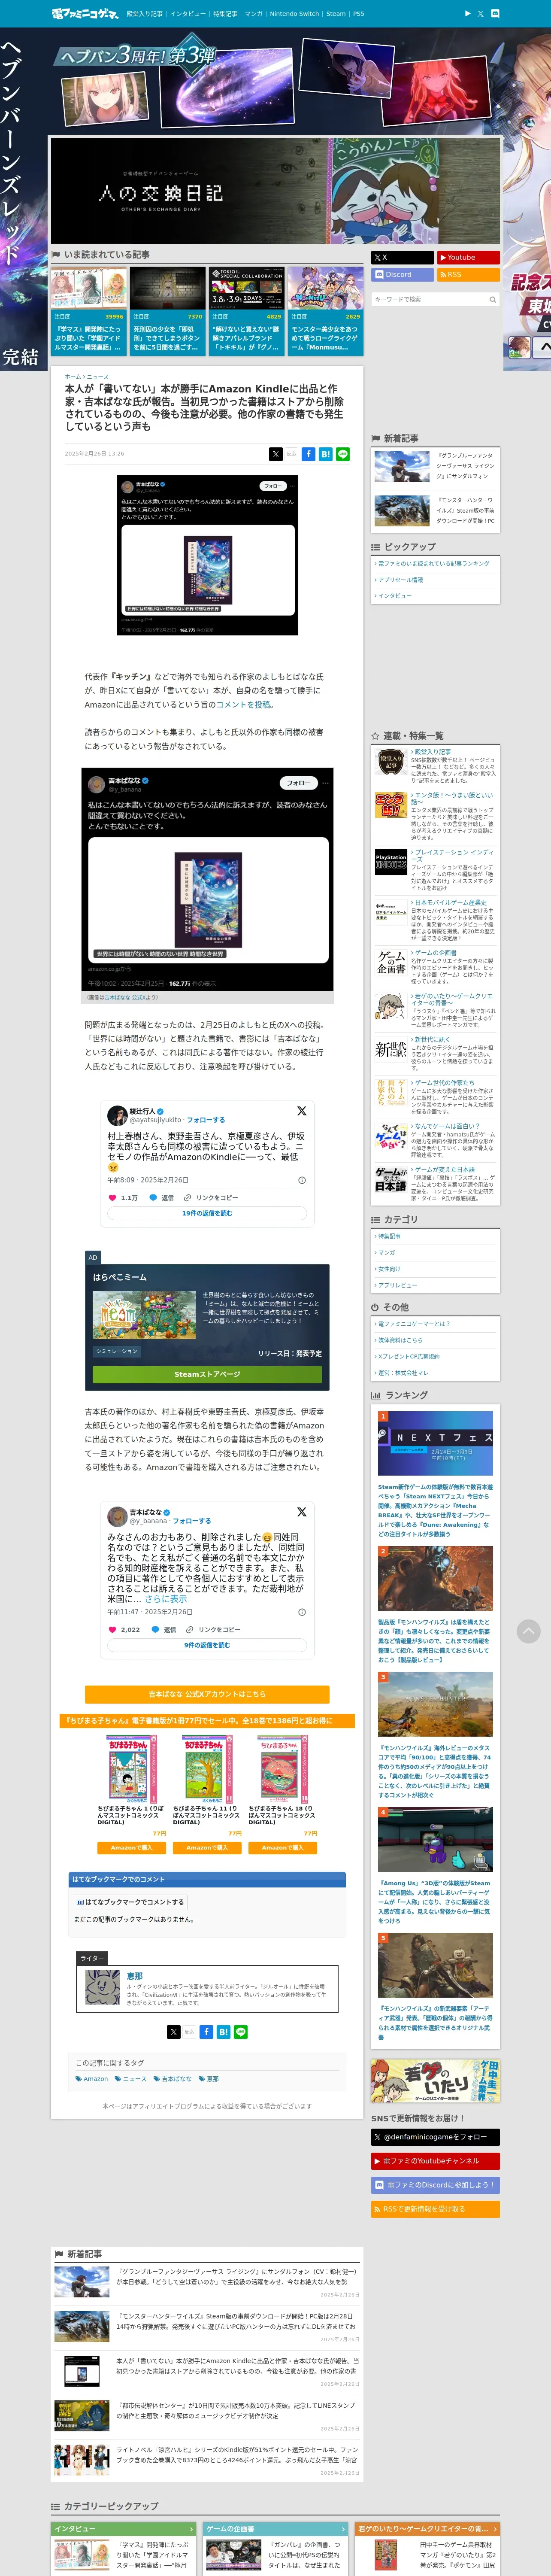Open NEXT フェス ranking number 1 thumbnail

click(435, 1444)
